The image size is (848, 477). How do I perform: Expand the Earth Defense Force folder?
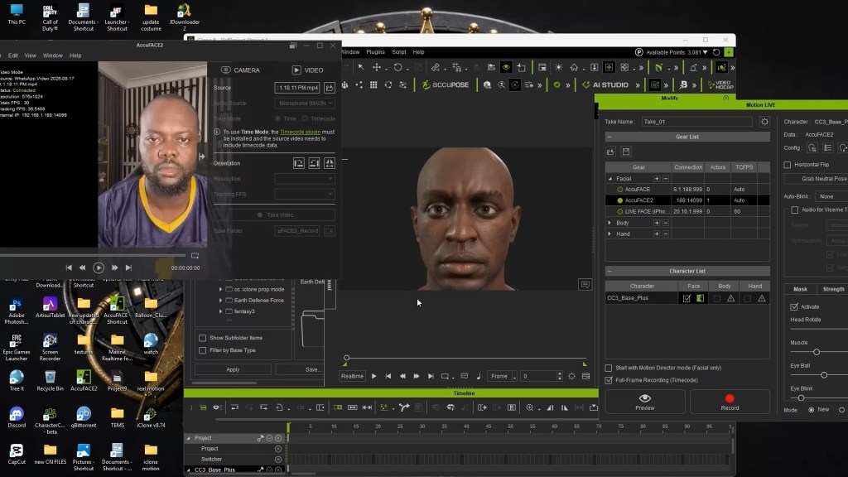220,300
